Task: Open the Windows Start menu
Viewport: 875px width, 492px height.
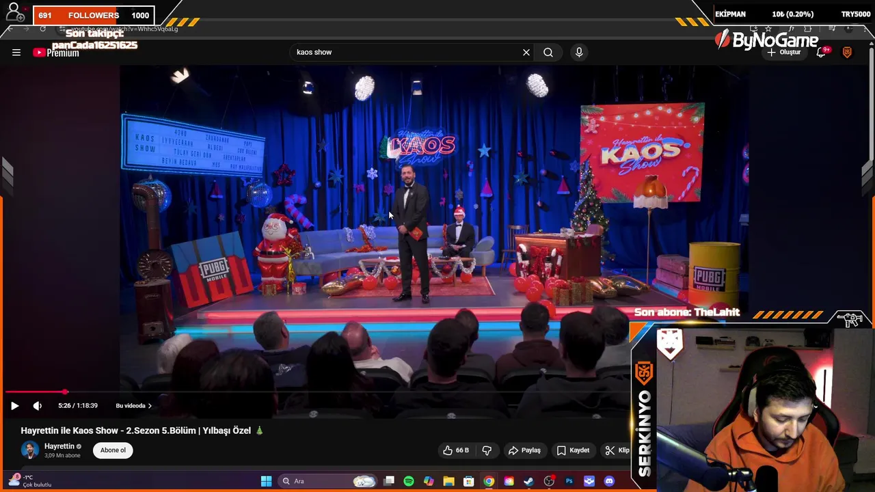Action: point(266,481)
